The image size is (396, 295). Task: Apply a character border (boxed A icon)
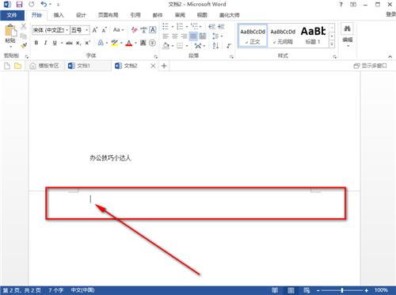tap(153, 30)
